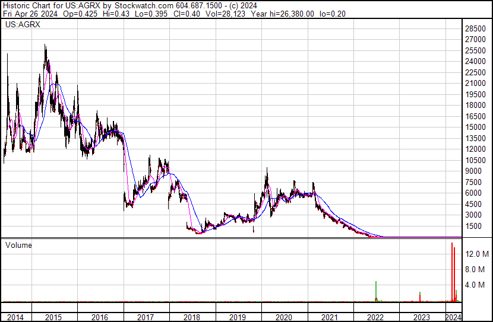This screenshot has width=493, height=322.
Task: Click the 18000 price axis label
Action: (x=475, y=106)
